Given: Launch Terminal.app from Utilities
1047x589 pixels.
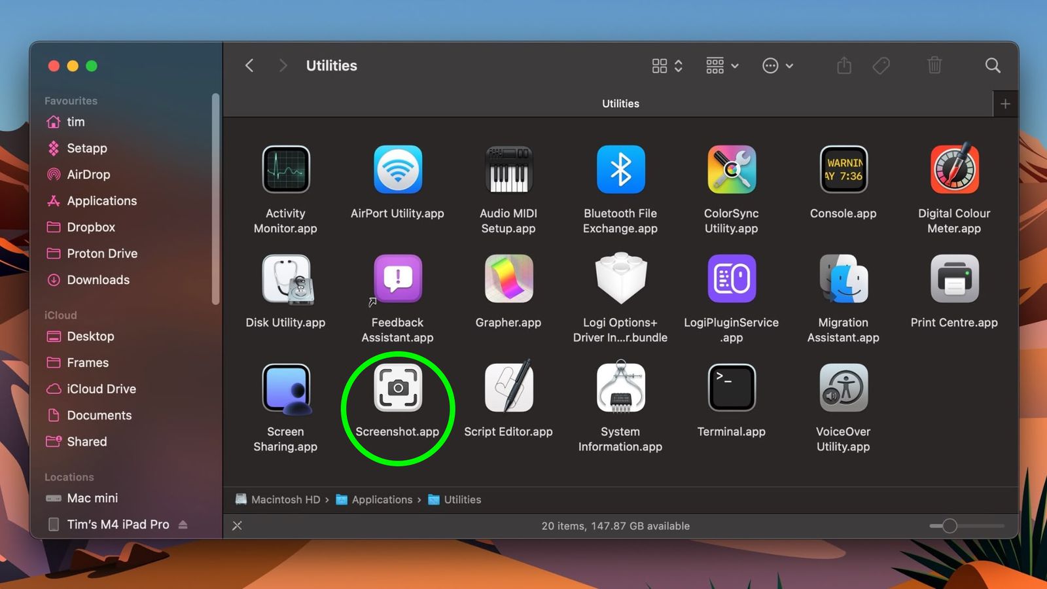Looking at the screenshot, I should coord(731,387).
